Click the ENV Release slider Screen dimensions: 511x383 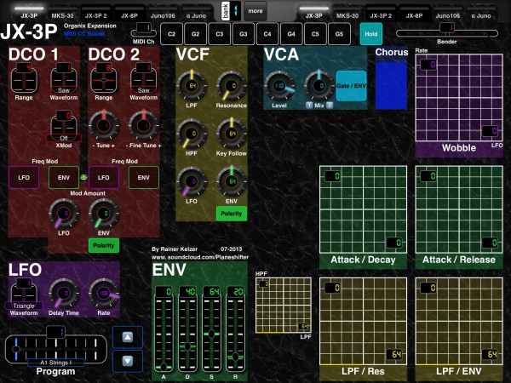tap(235, 329)
